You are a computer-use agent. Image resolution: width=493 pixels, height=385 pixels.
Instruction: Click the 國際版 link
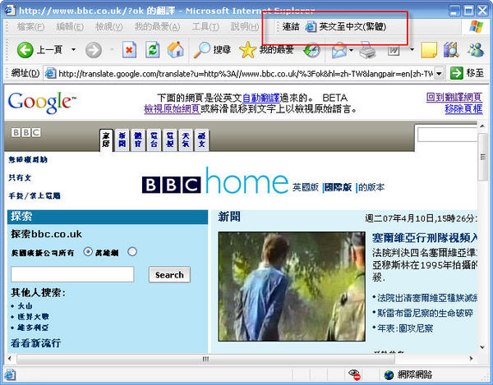click(x=338, y=187)
